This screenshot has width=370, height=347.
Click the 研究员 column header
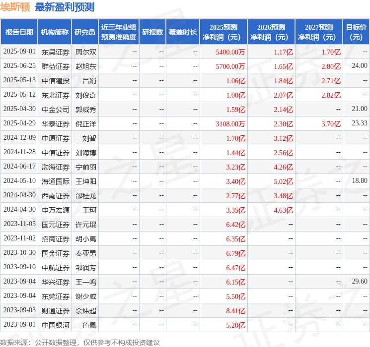pyautogui.click(x=85, y=32)
